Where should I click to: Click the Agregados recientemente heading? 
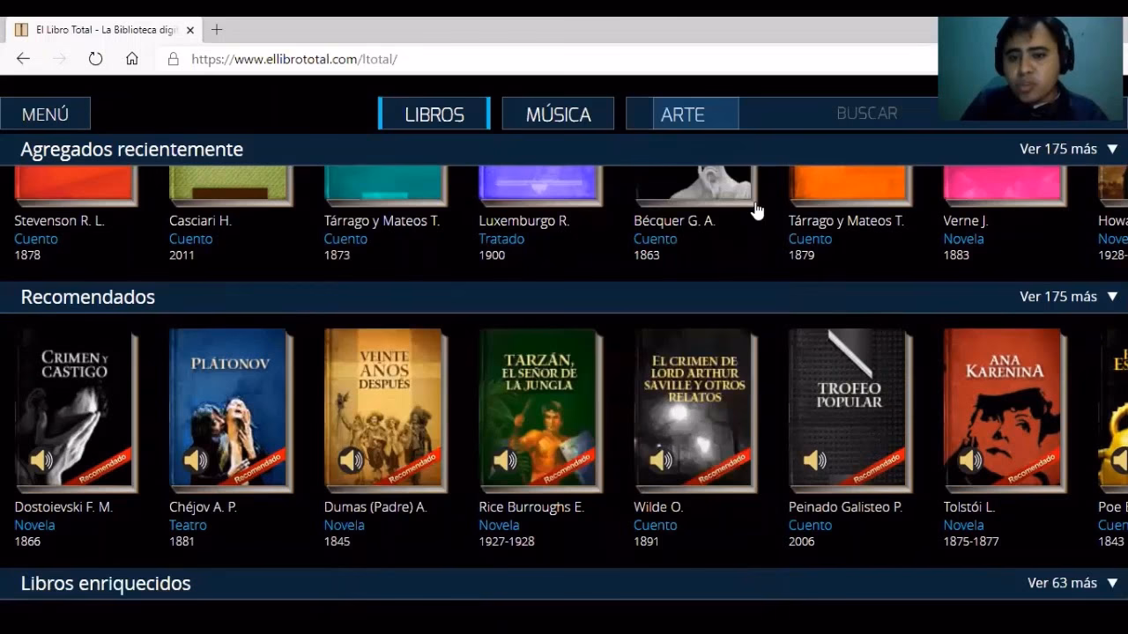[x=131, y=150]
